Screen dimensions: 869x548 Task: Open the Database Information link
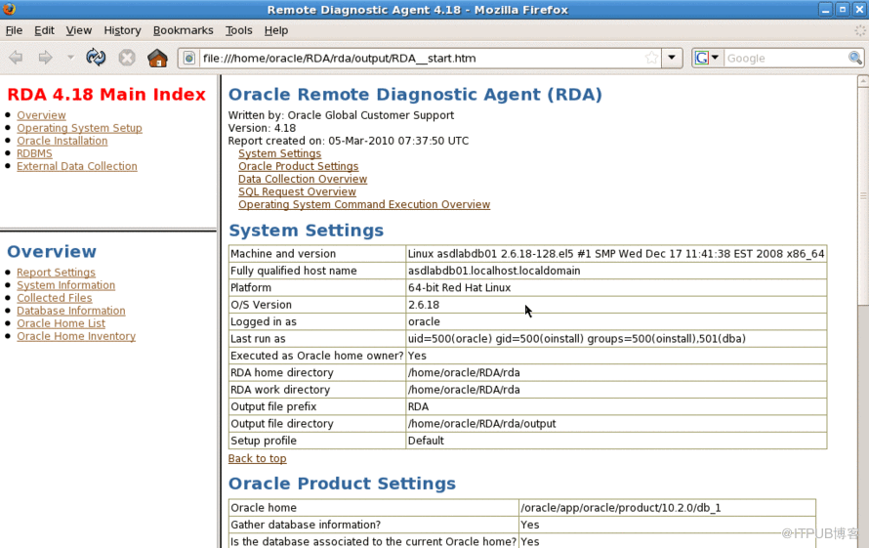click(71, 311)
